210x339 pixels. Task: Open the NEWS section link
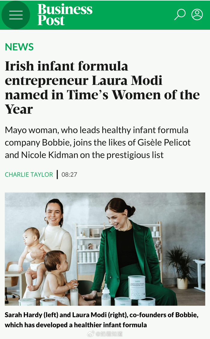pos(19,47)
